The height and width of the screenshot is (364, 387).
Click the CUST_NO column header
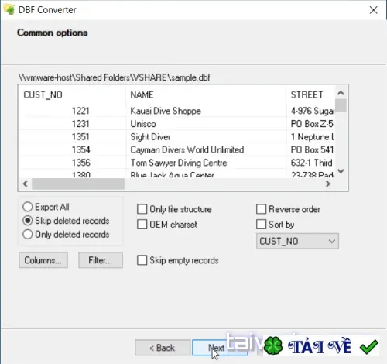72,94
